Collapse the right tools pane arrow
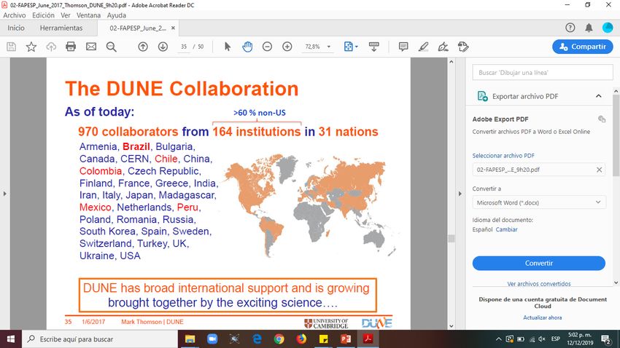 460,194
